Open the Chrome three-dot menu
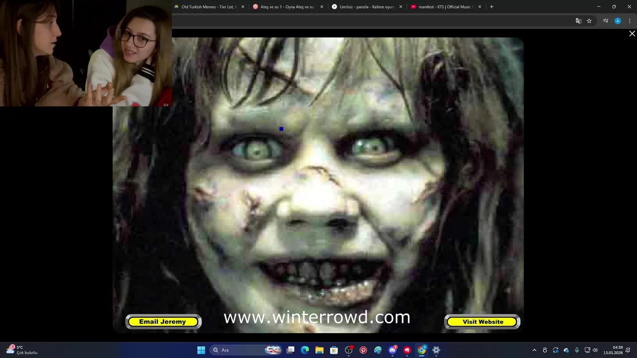637x358 pixels. pos(630,21)
